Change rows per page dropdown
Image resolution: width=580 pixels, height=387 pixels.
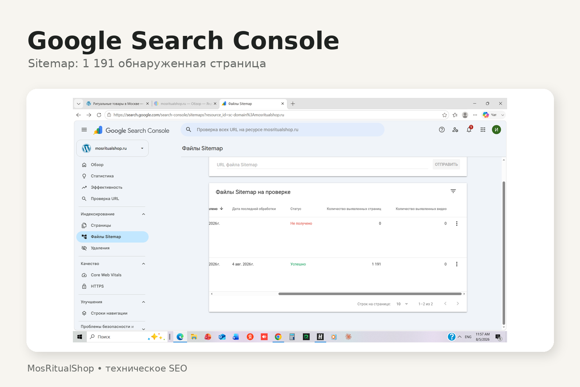click(402, 304)
